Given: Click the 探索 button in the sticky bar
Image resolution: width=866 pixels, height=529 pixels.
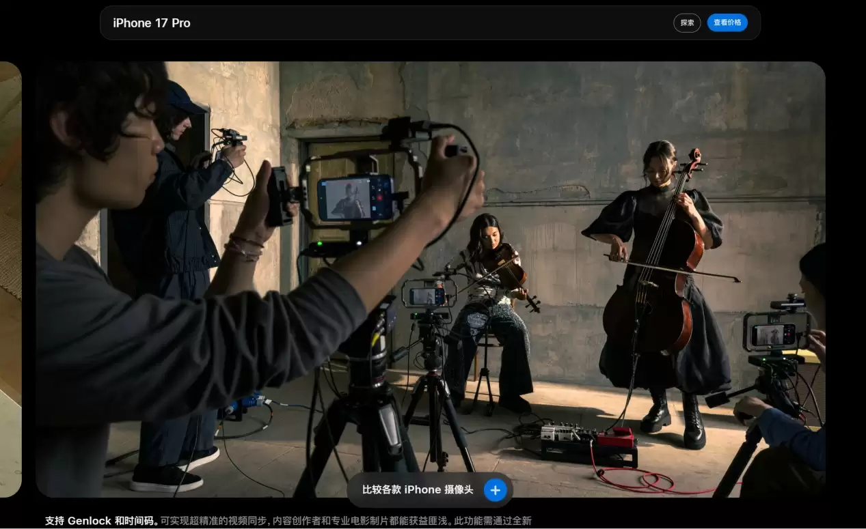Looking at the screenshot, I should 687,23.
